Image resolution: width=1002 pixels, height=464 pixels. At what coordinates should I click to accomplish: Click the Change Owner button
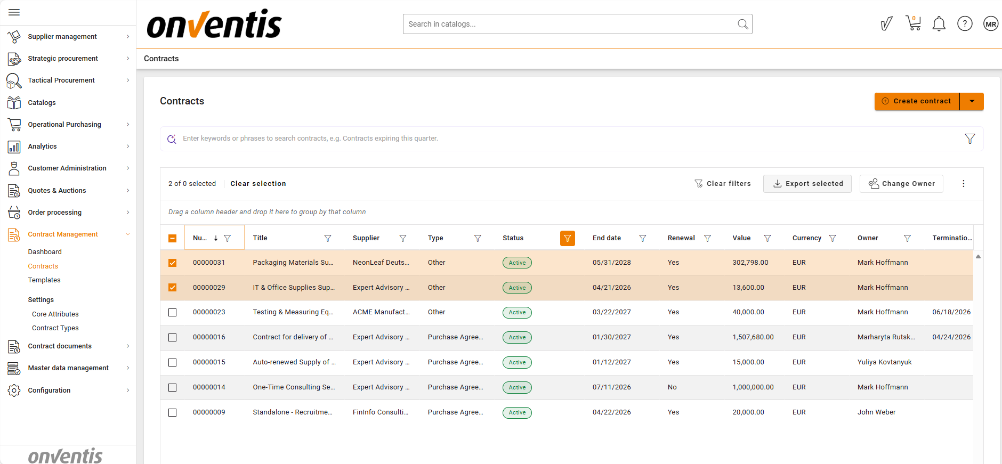point(901,184)
